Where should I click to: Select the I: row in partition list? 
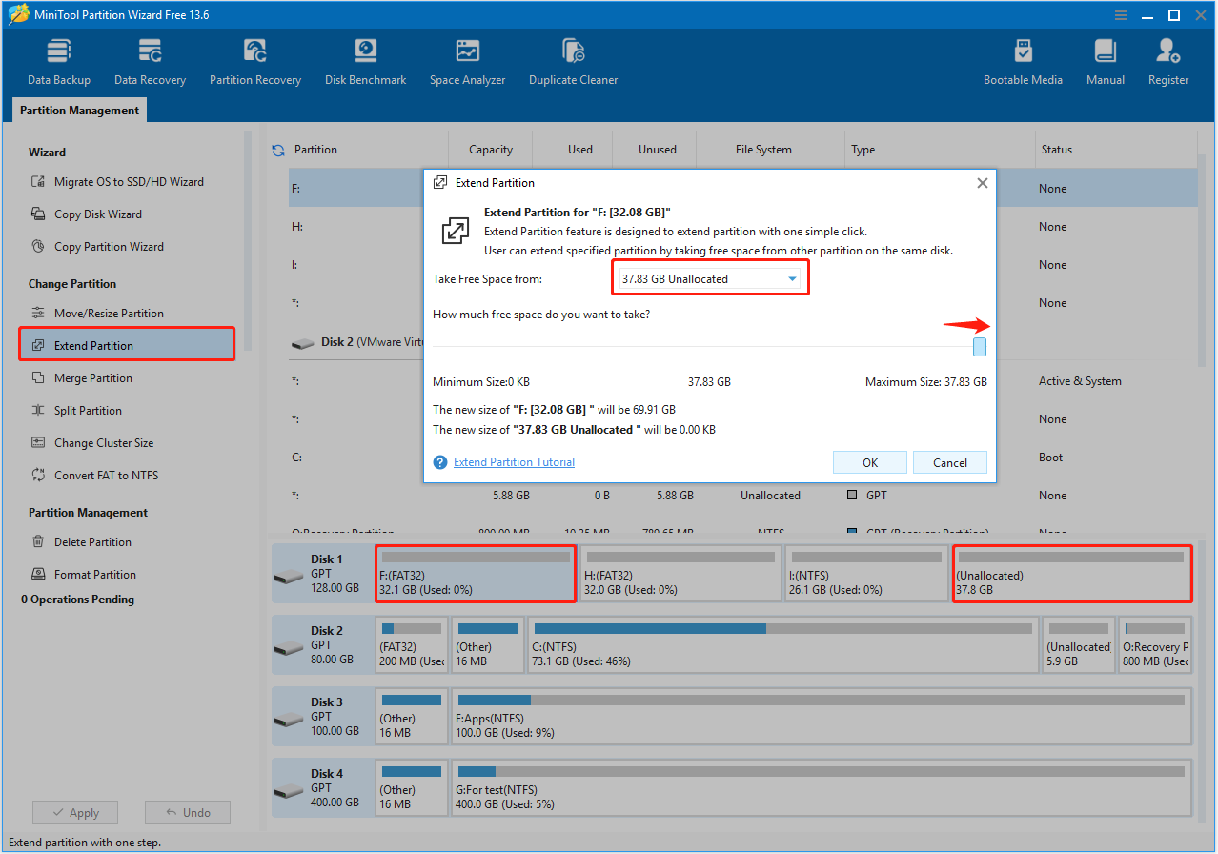(743, 265)
